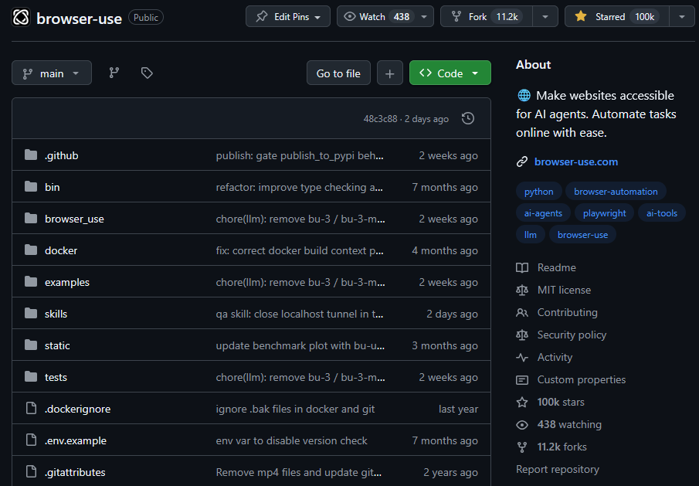Expand the Fork options arrow
699x486 pixels.
[545, 17]
